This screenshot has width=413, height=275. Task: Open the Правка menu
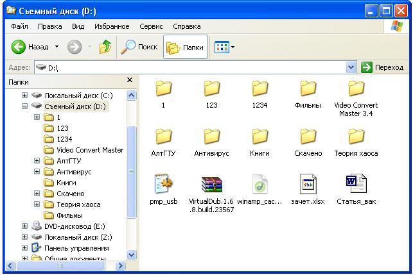(50, 26)
